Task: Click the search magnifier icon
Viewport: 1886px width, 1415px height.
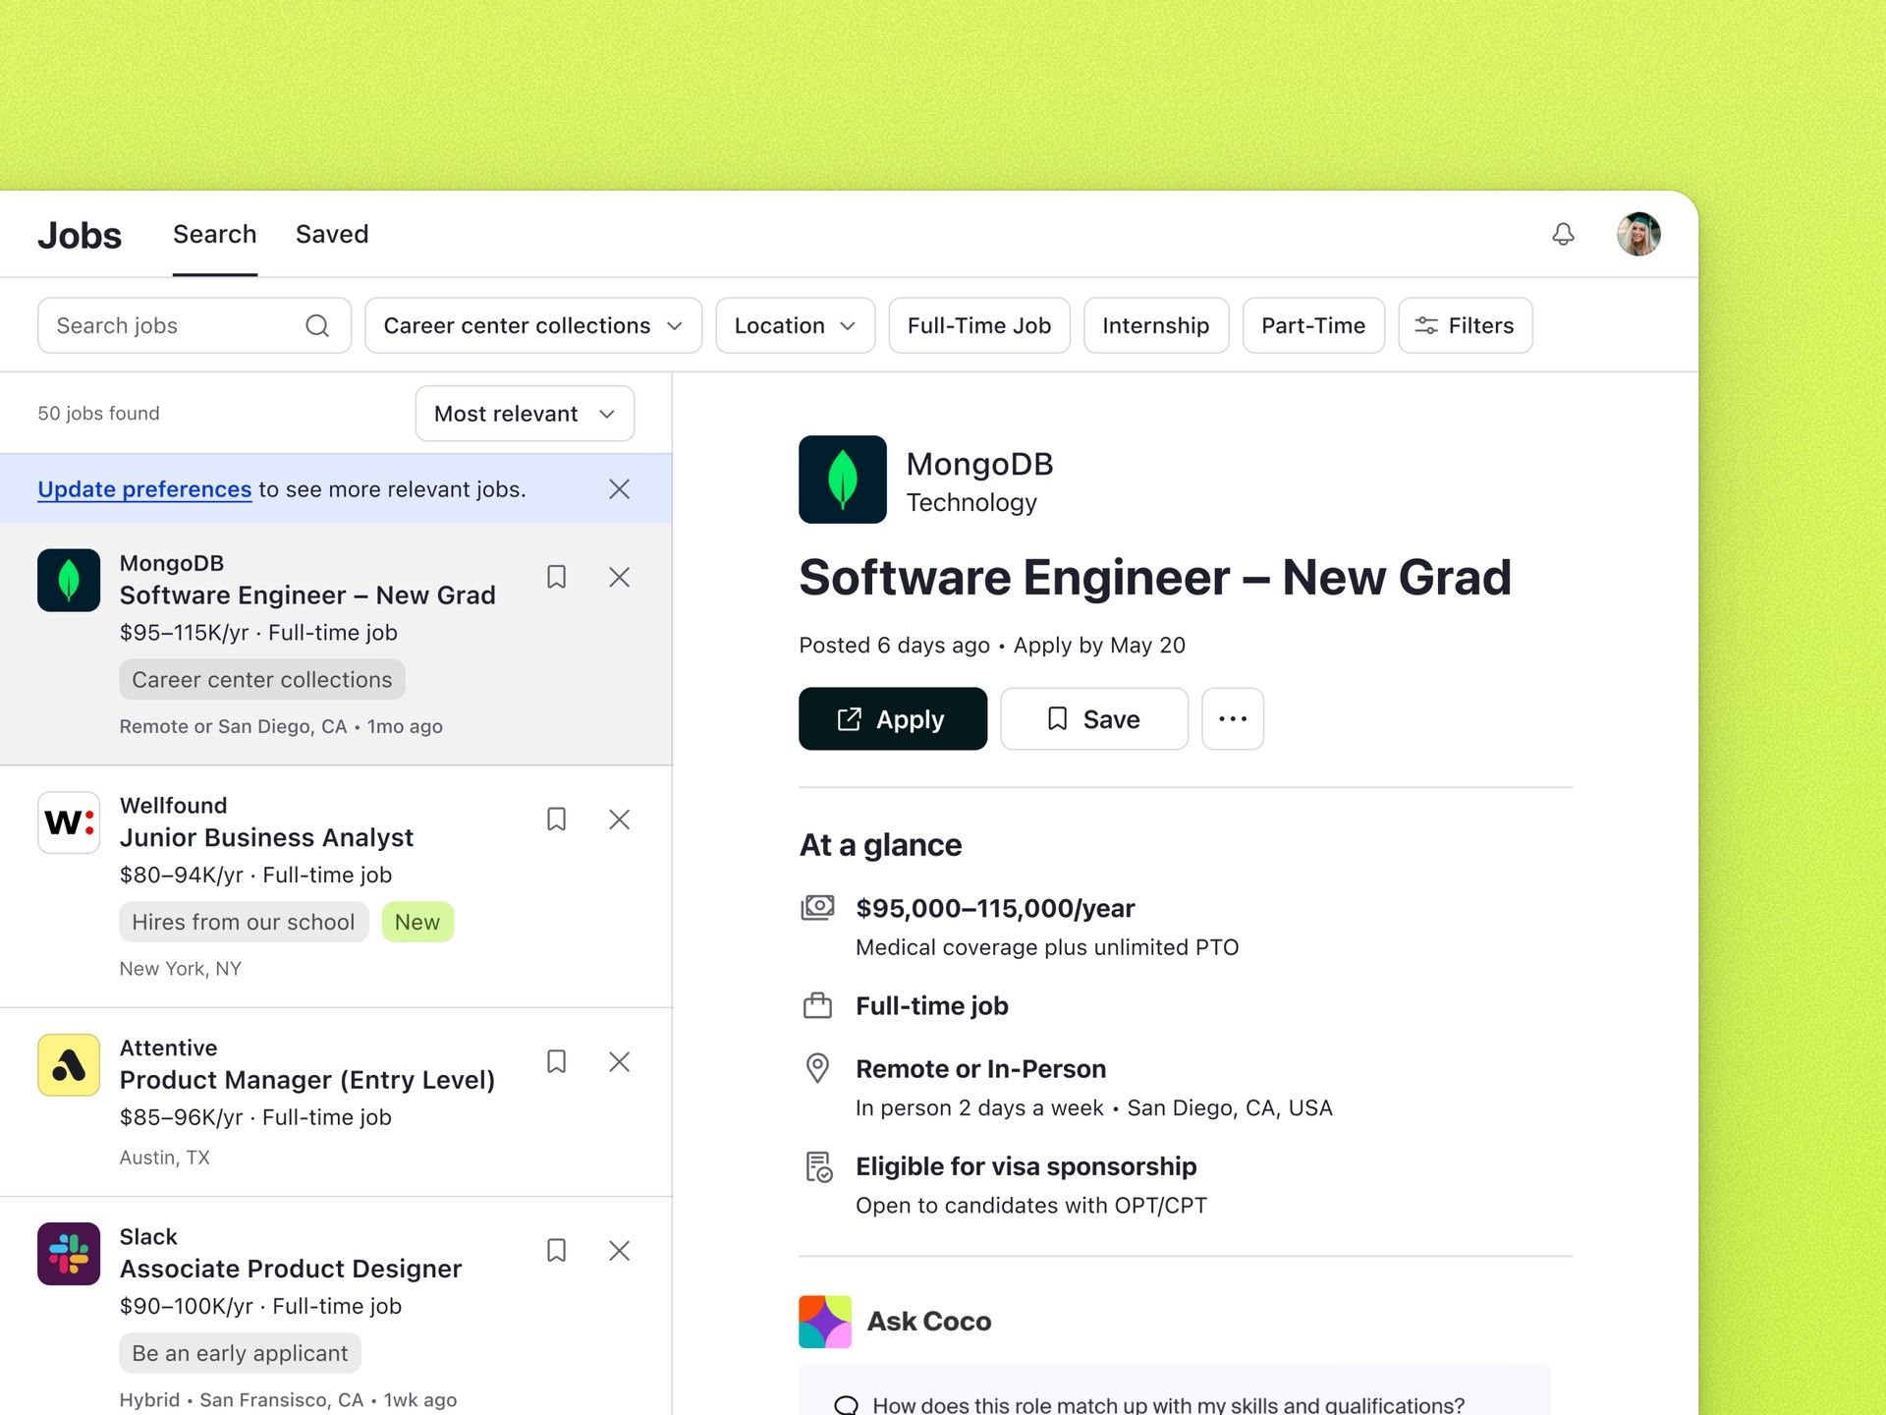Action: [317, 325]
